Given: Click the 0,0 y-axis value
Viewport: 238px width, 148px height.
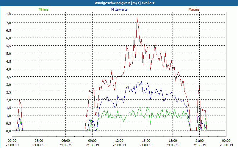Looking at the screenshot, I should pyautogui.click(x=9, y=131).
